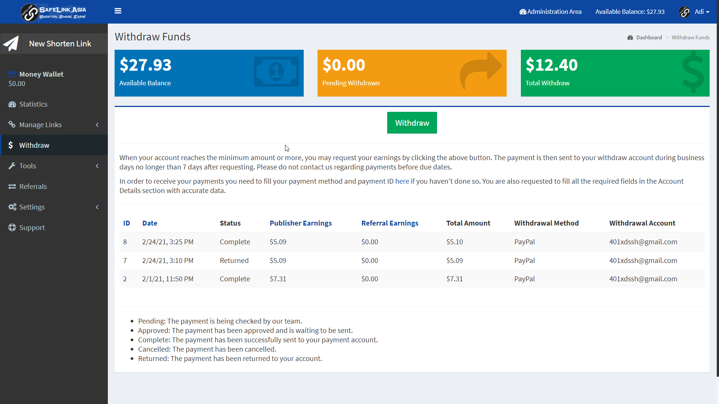Select the Withdraw dollar sign icon

pyautogui.click(x=10, y=145)
